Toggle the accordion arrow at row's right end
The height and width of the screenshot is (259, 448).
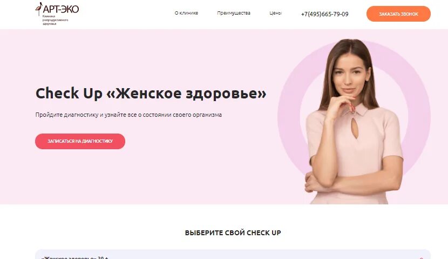[x=421, y=257]
